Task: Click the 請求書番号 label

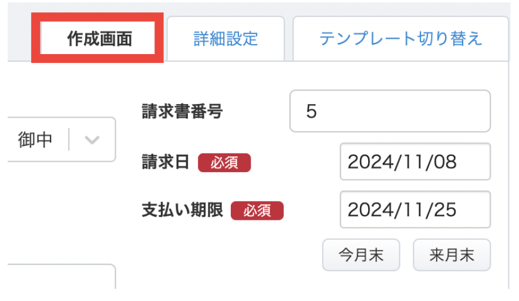Action: pos(182,111)
